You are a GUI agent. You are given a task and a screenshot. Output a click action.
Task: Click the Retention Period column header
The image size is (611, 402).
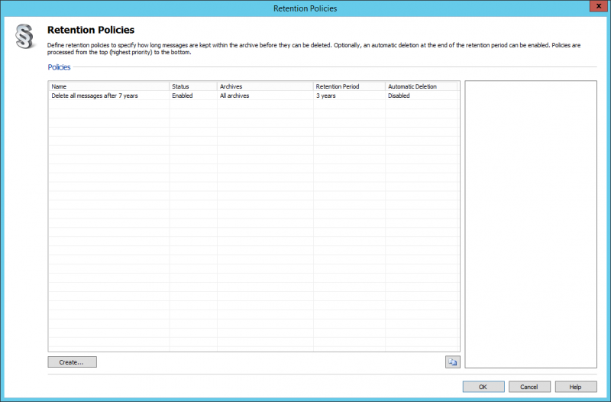(x=349, y=86)
